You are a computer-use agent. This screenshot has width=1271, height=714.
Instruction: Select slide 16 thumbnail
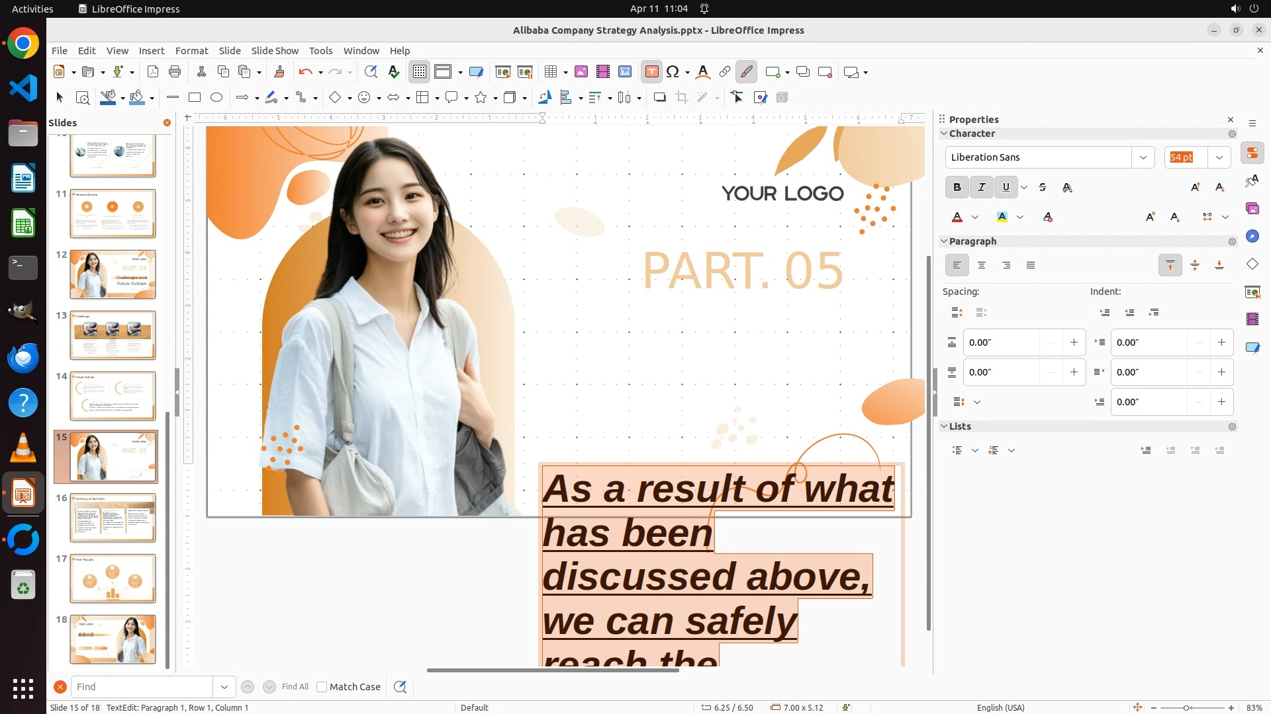click(x=113, y=518)
